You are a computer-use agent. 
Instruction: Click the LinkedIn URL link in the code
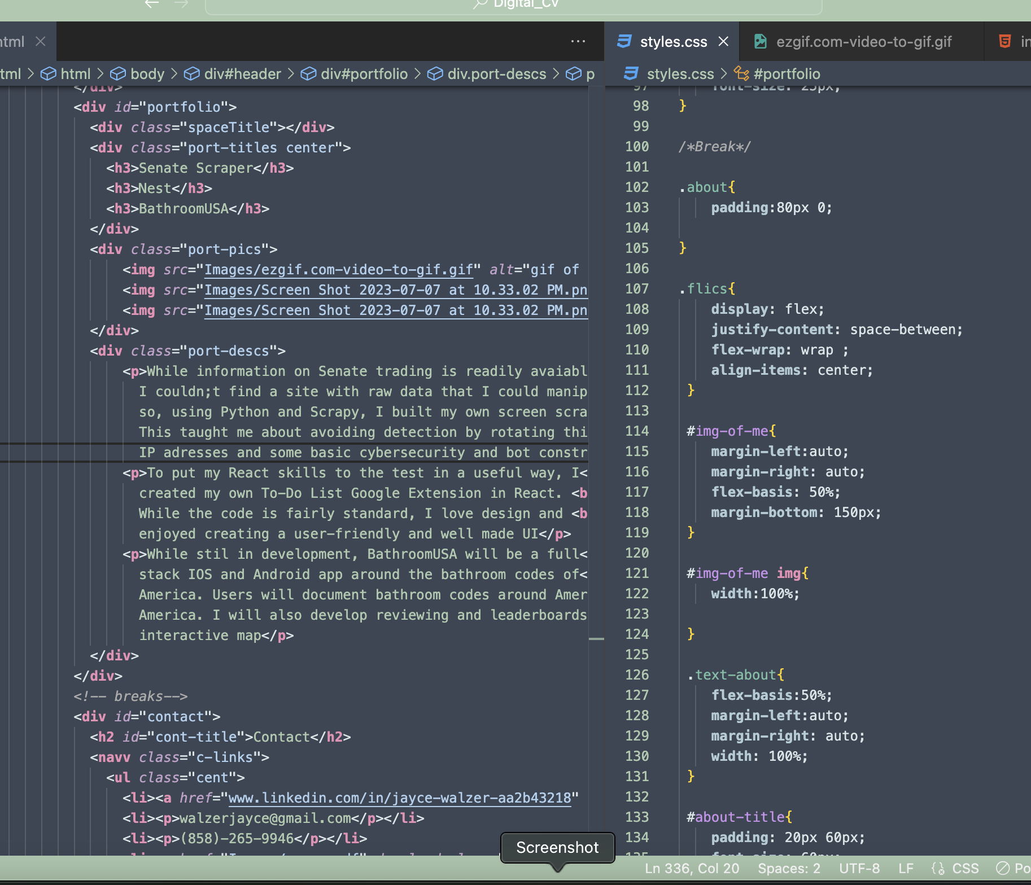[401, 798]
